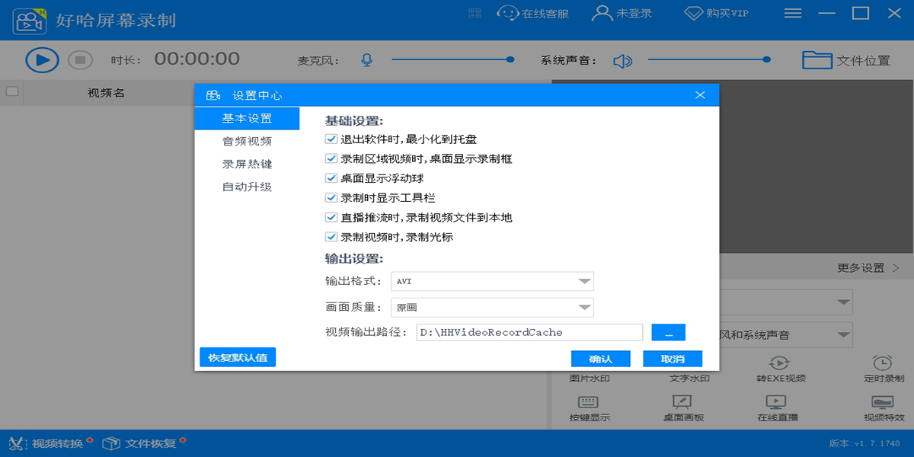Expand the 更多设置 arrow
The height and width of the screenshot is (457, 914).
pos(896,268)
